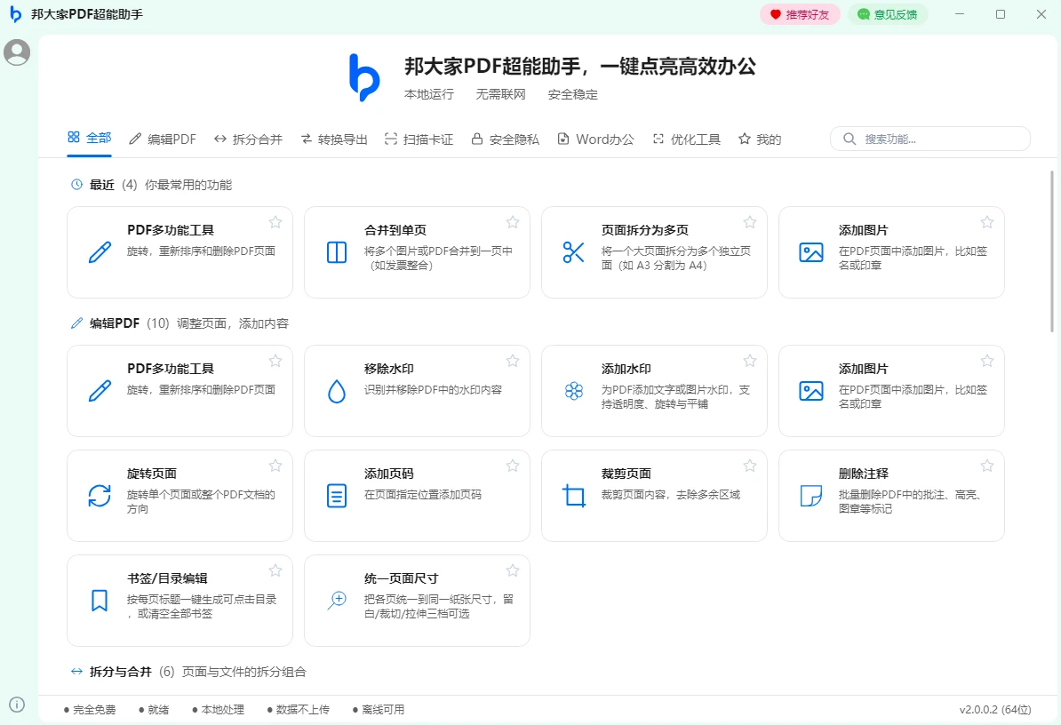
Task: Click magnifier icon of 统一页面尺寸
Action: [x=337, y=601]
